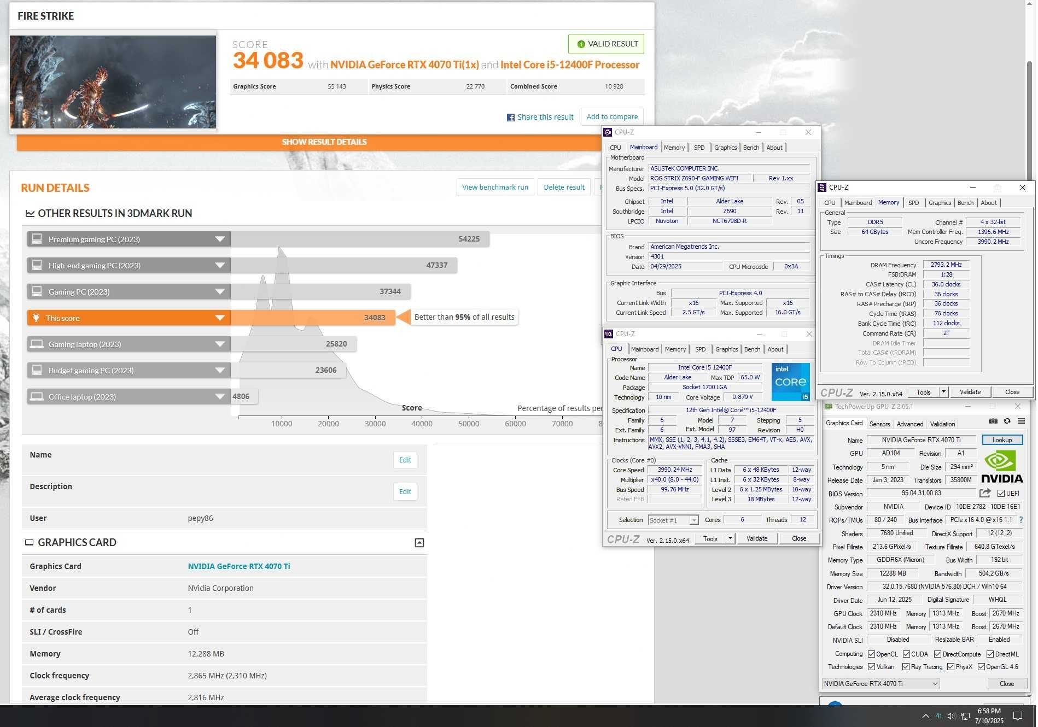
Task: Click NVIDIA logo in GPU-Z
Action: [1001, 468]
